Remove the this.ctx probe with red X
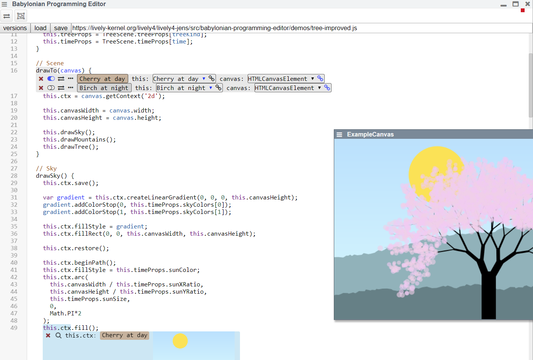The image size is (533, 360). 48,336
